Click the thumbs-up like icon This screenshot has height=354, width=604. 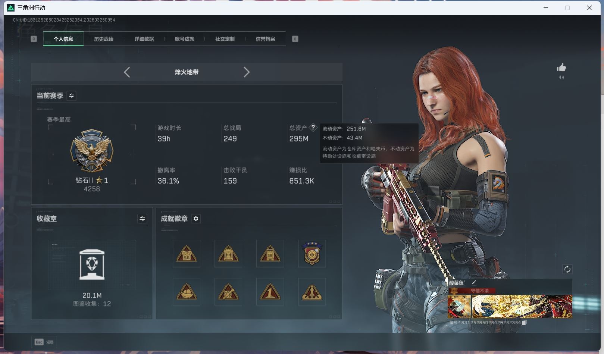[x=561, y=68]
